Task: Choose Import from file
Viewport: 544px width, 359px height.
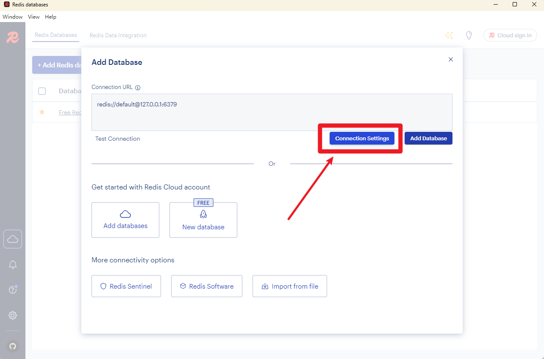Action: [x=290, y=286]
